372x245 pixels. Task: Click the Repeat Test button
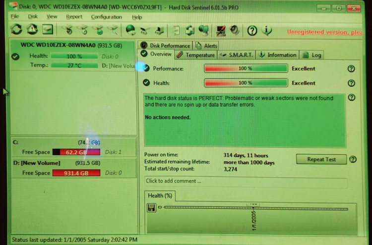321,159
